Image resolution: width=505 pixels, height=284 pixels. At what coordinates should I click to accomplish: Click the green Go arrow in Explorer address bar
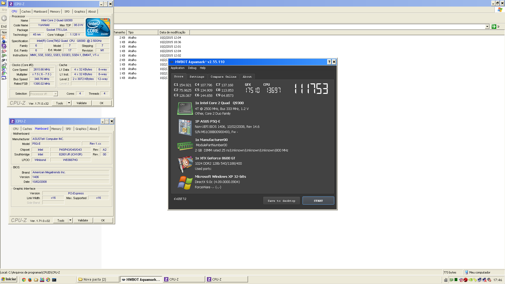(494, 27)
